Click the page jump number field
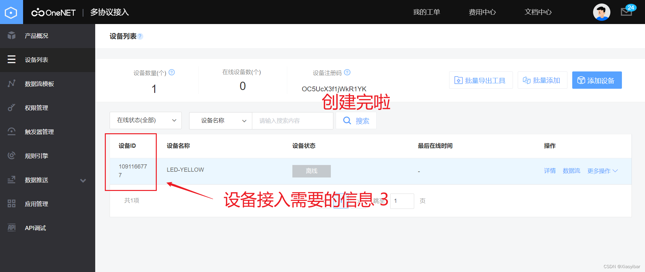The height and width of the screenshot is (272, 645). click(402, 201)
